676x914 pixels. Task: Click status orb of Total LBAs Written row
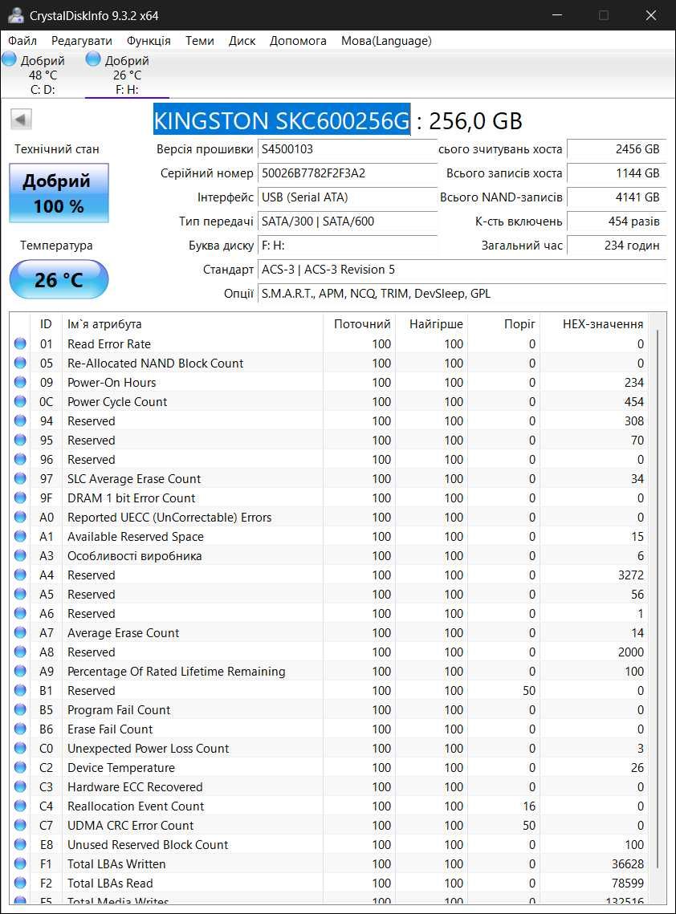[20, 863]
